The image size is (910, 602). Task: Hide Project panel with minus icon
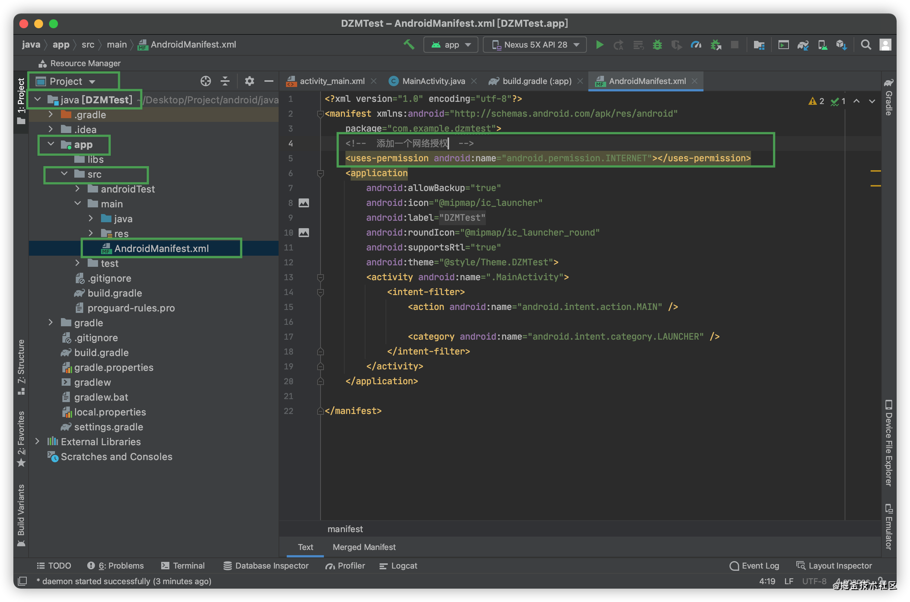(269, 81)
